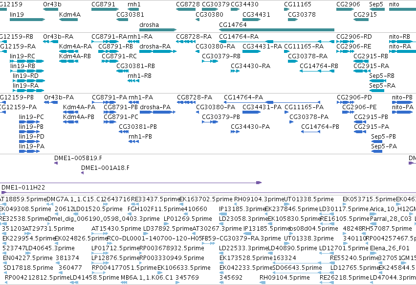Click the CG8728-RA transcript label

click(x=194, y=36)
